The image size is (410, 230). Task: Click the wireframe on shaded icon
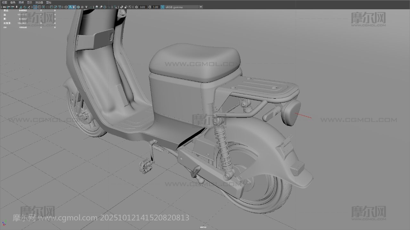(74, 7)
